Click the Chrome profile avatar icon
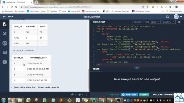Image resolution: width=184 pixels, height=103 pixels. [x=177, y=7]
